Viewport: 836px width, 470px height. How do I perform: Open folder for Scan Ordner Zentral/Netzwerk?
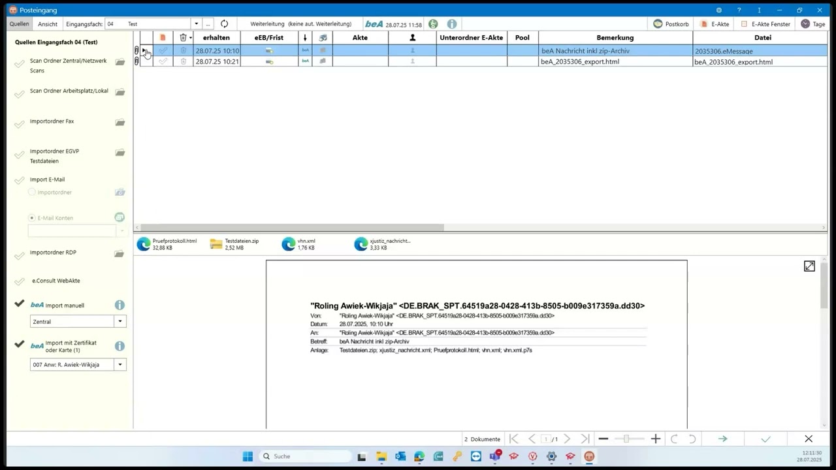point(120,62)
